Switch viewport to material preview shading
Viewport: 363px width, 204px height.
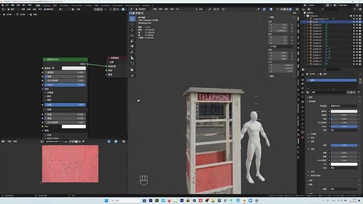pos(288,9)
